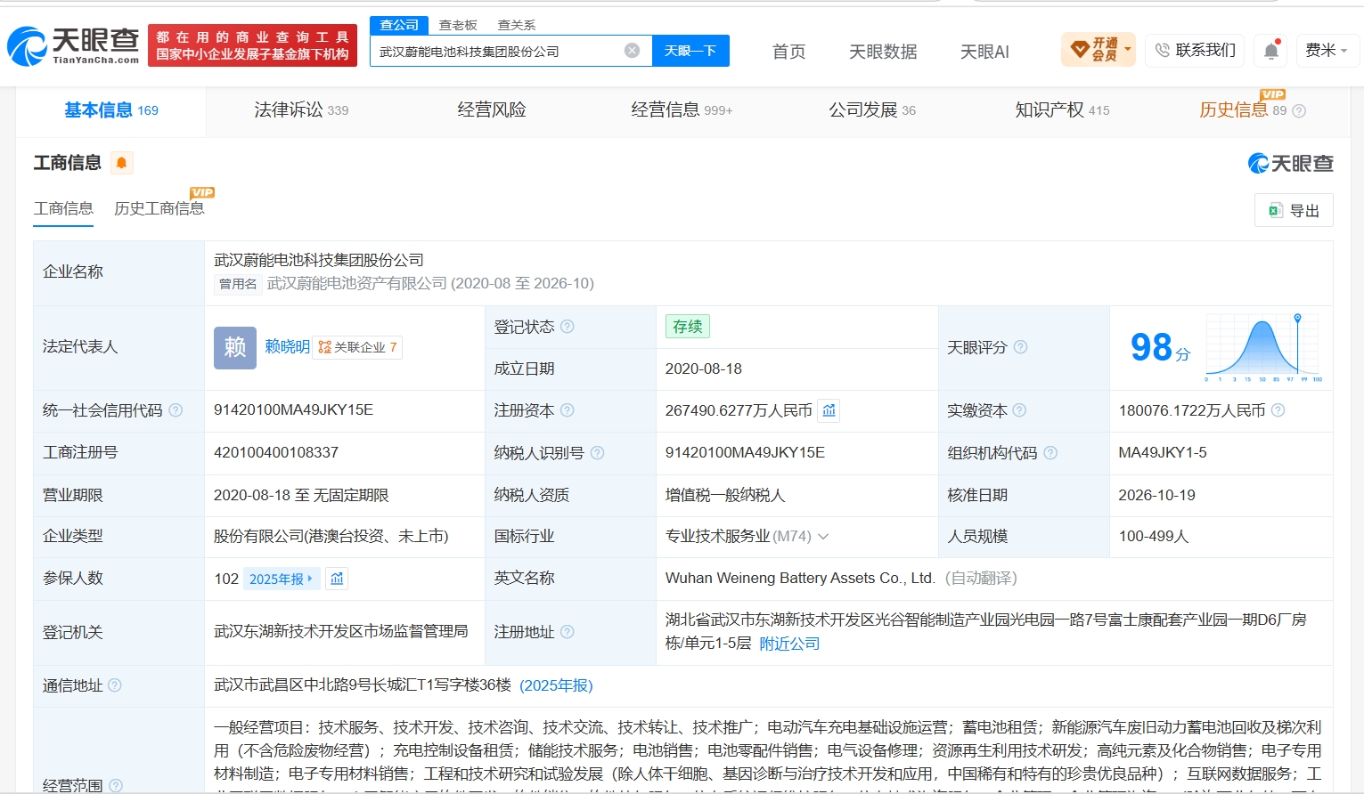Expand 开通会员 dropdown
This screenshot has width=1364, height=794.
coord(1099,49)
